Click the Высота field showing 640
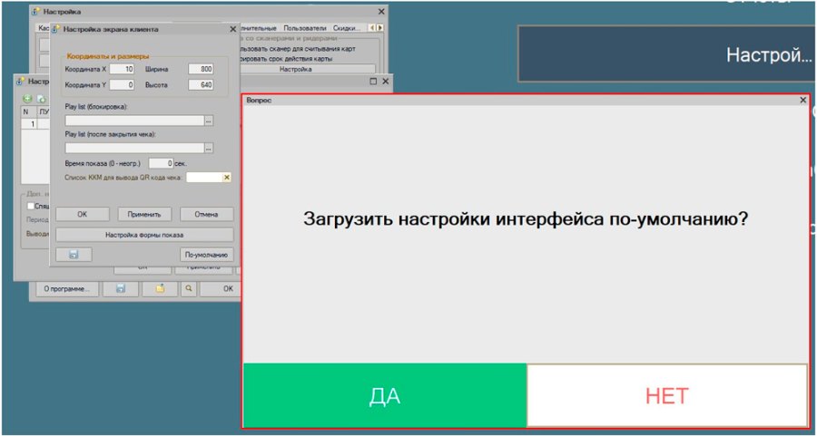This screenshot has height=436, width=817. [x=202, y=85]
